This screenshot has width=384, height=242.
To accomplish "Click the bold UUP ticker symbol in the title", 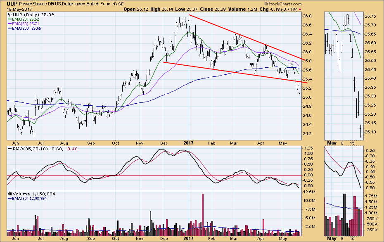I will (x=12, y=4).
